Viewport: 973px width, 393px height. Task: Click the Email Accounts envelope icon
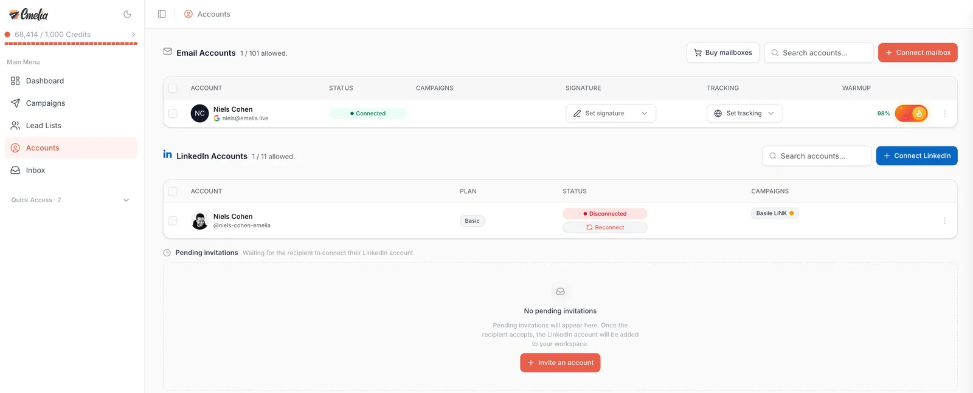click(x=167, y=52)
